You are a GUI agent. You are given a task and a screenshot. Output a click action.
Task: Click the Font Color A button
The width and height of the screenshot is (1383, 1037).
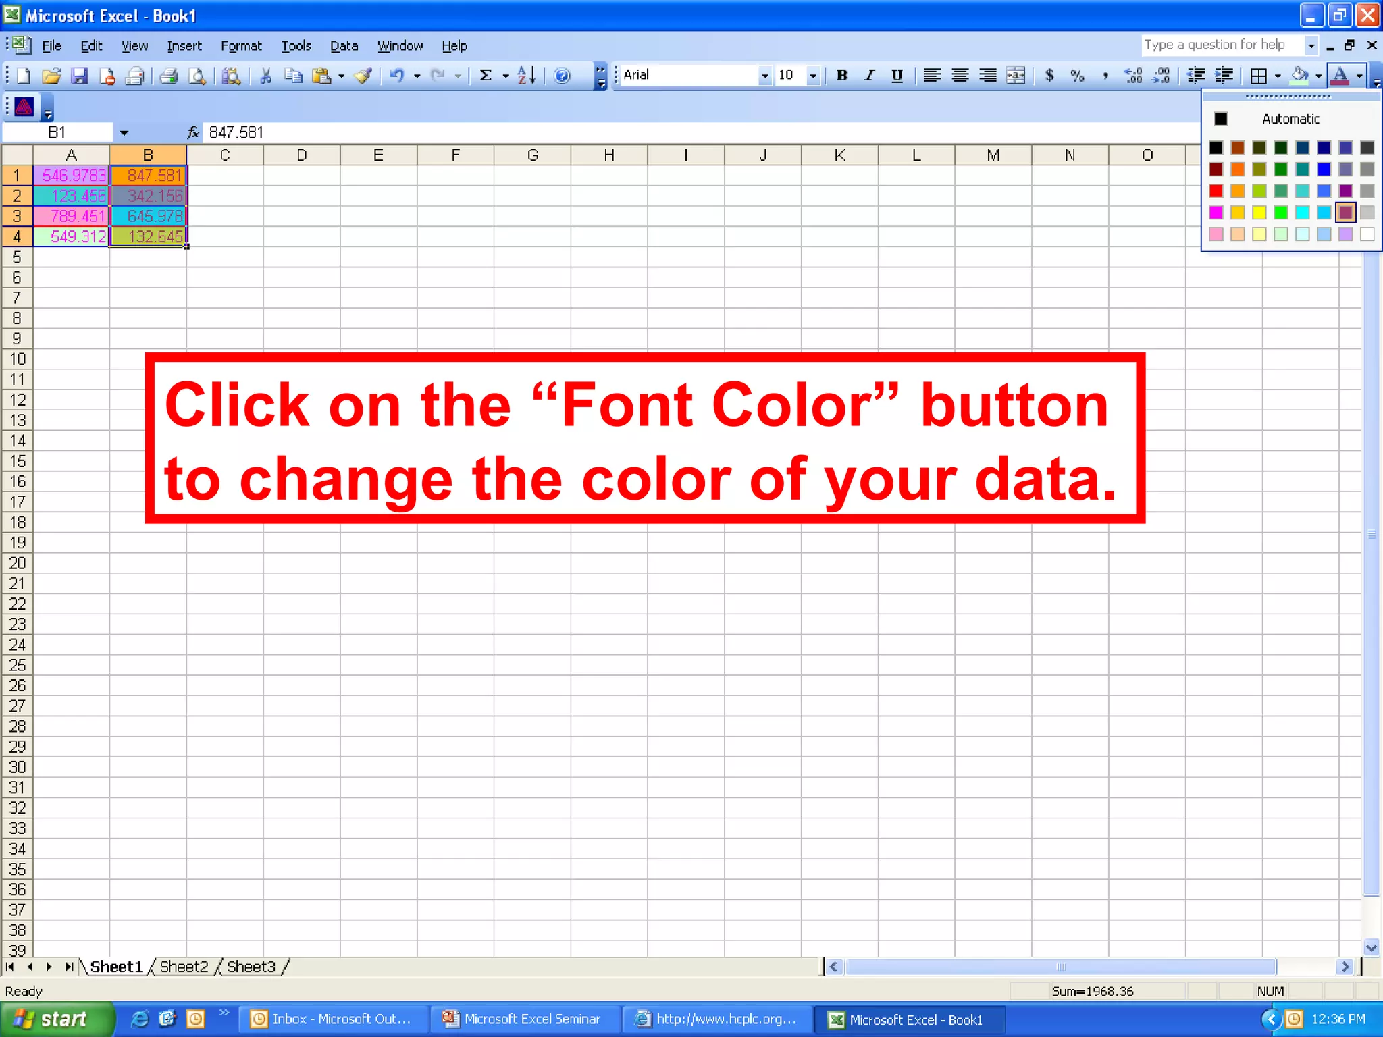click(1340, 76)
